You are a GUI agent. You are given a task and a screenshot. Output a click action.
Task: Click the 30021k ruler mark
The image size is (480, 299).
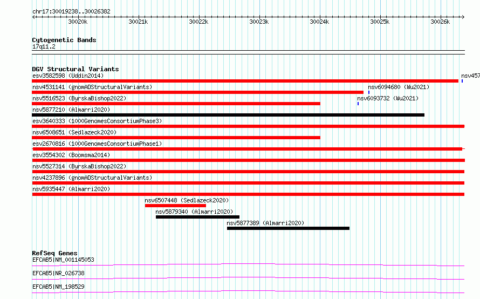coord(138,22)
